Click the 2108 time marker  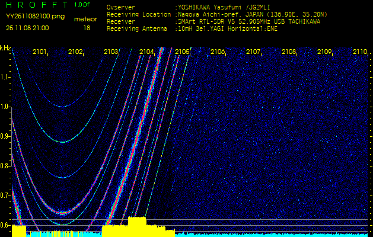(289, 52)
